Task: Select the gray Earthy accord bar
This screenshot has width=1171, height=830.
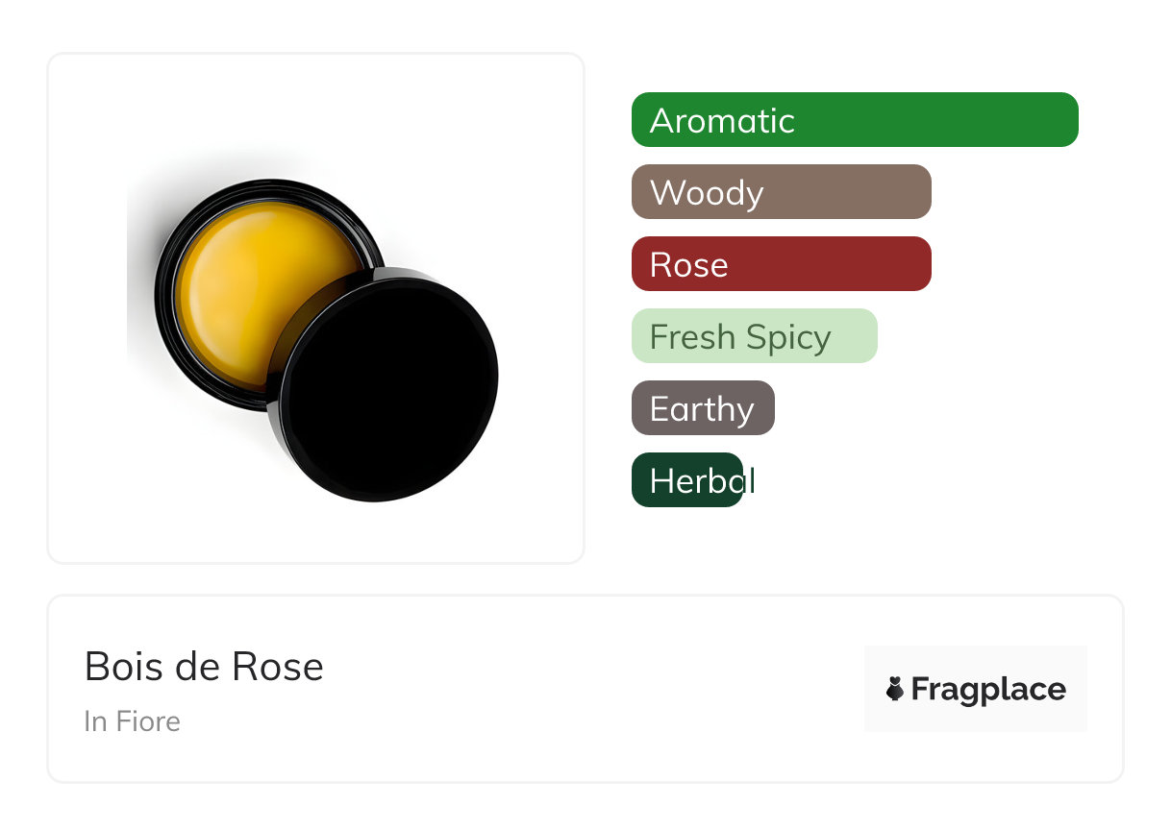Action: [702, 408]
